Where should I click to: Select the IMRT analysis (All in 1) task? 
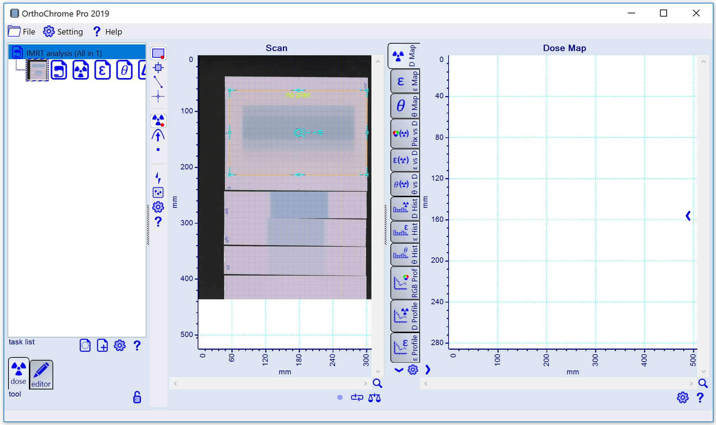[64, 53]
